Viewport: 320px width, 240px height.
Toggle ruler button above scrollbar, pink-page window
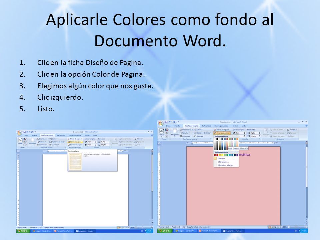pyautogui.click(x=307, y=143)
